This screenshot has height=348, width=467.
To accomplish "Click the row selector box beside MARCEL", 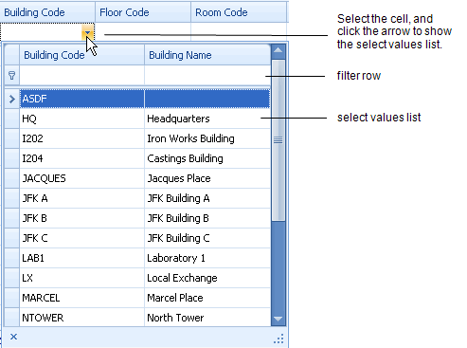I will (x=12, y=298).
